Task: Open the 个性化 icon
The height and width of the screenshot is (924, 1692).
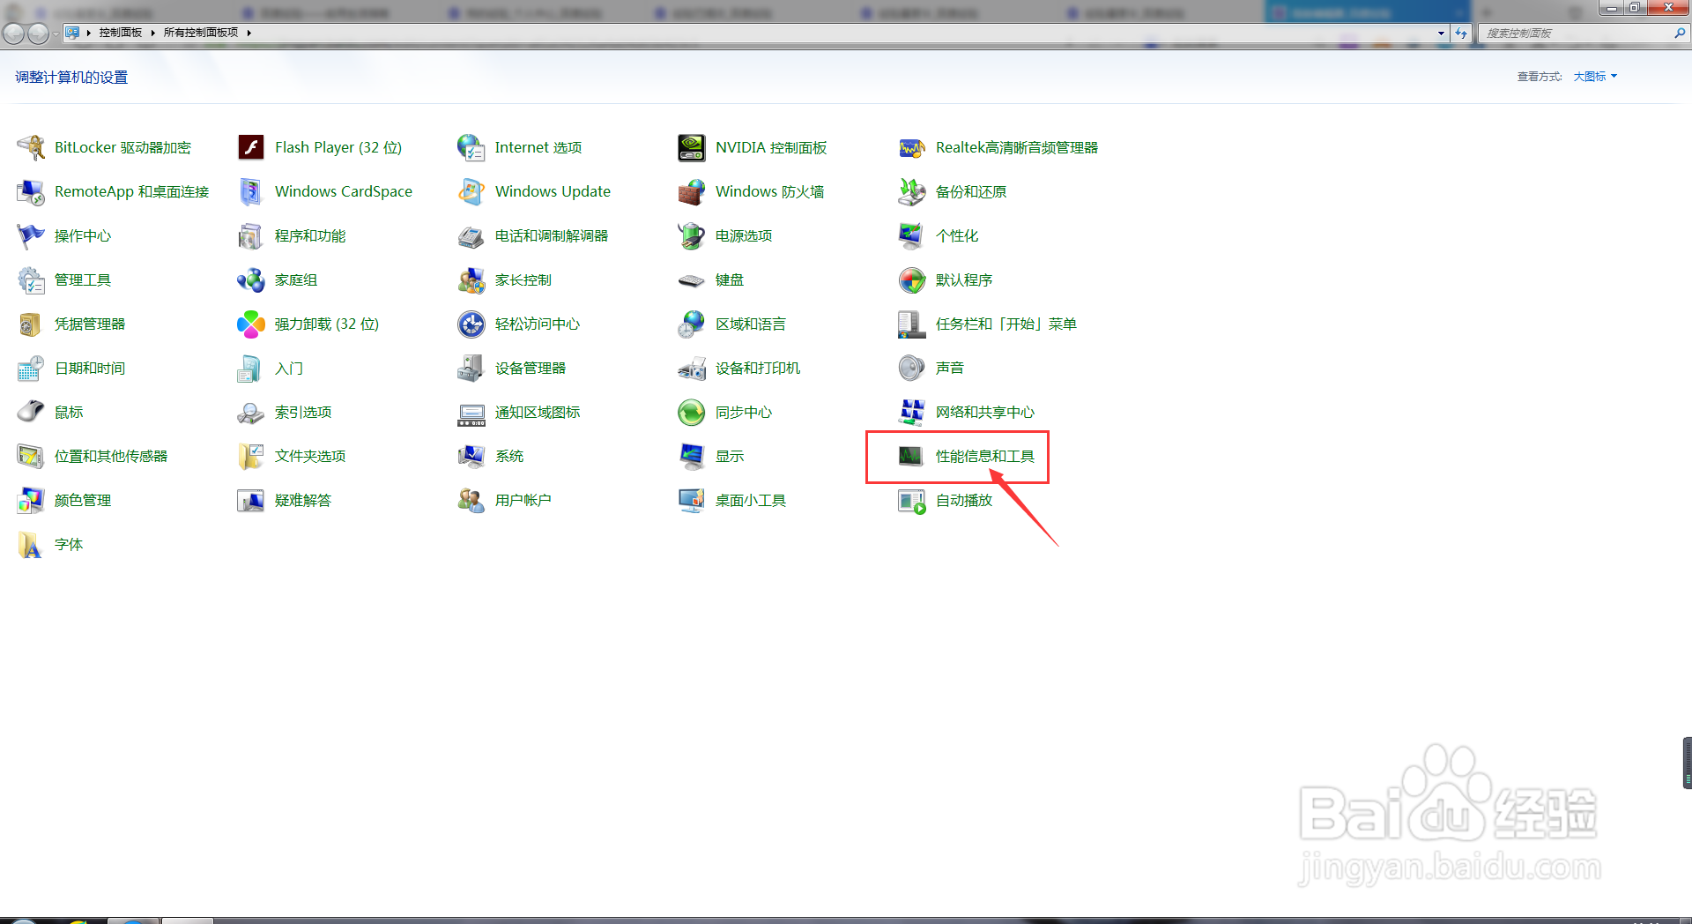Action: [912, 235]
